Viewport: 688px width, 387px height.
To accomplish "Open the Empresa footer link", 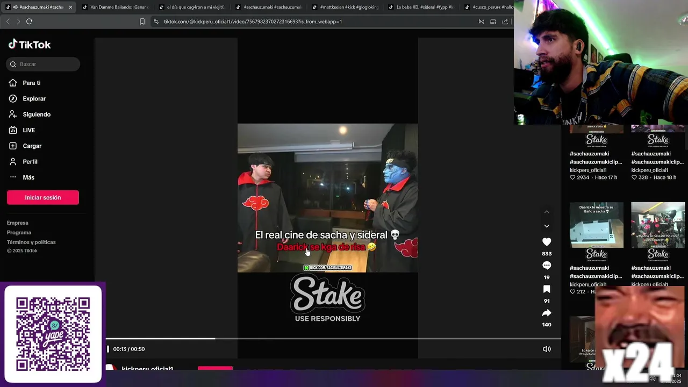I will pyautogui.click(x=18, y=223).
